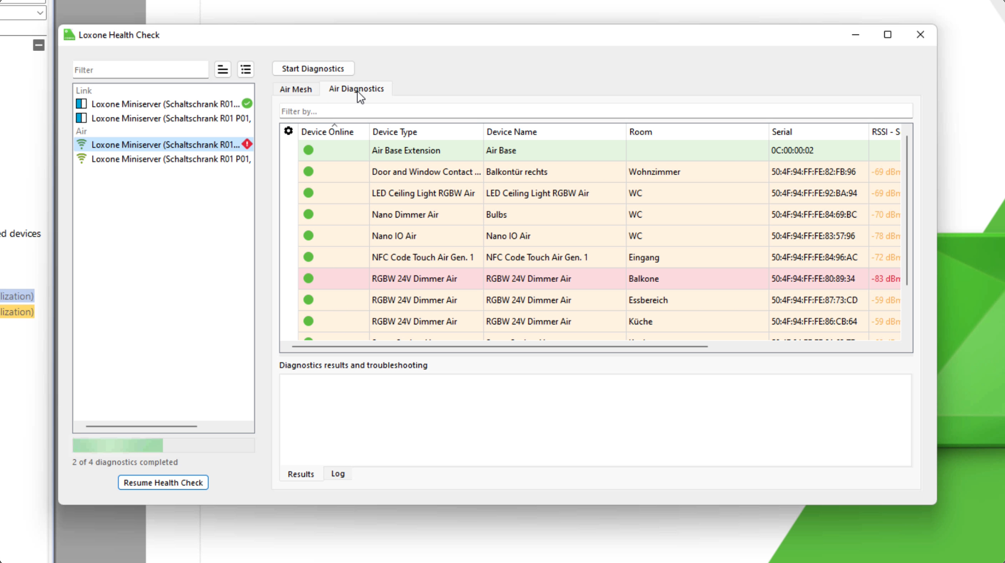Click the online status dot for Air Base Extension
The width and height of the screenshot is (1005, 563).
pyautogui.click(x=309, y=150)
